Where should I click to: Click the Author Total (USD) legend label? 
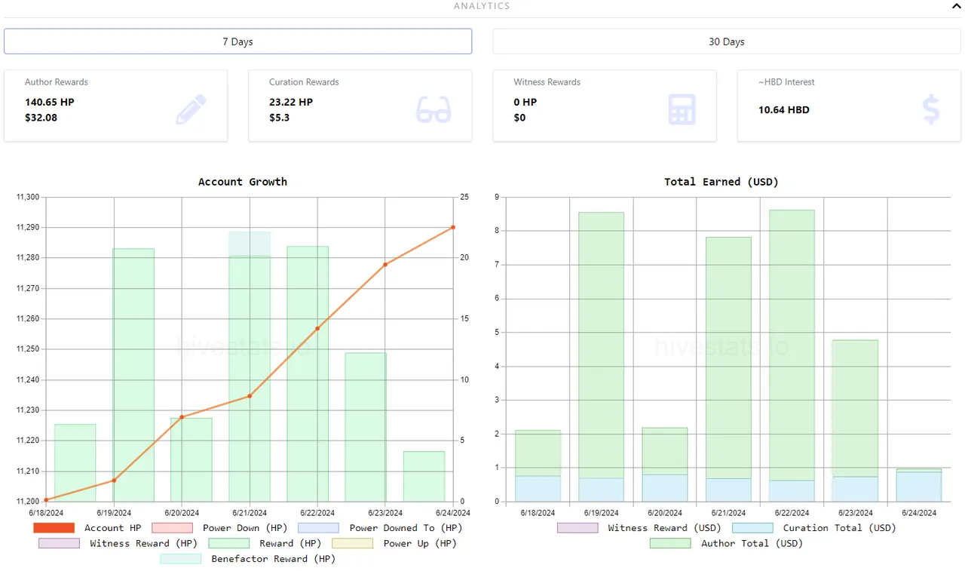click(x=751, y=543)
